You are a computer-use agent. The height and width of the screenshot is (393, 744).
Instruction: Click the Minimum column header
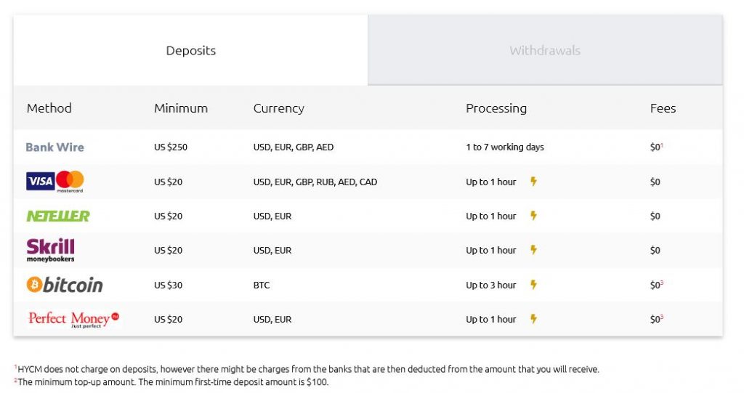pyautogui.click(x=181, y=108)
